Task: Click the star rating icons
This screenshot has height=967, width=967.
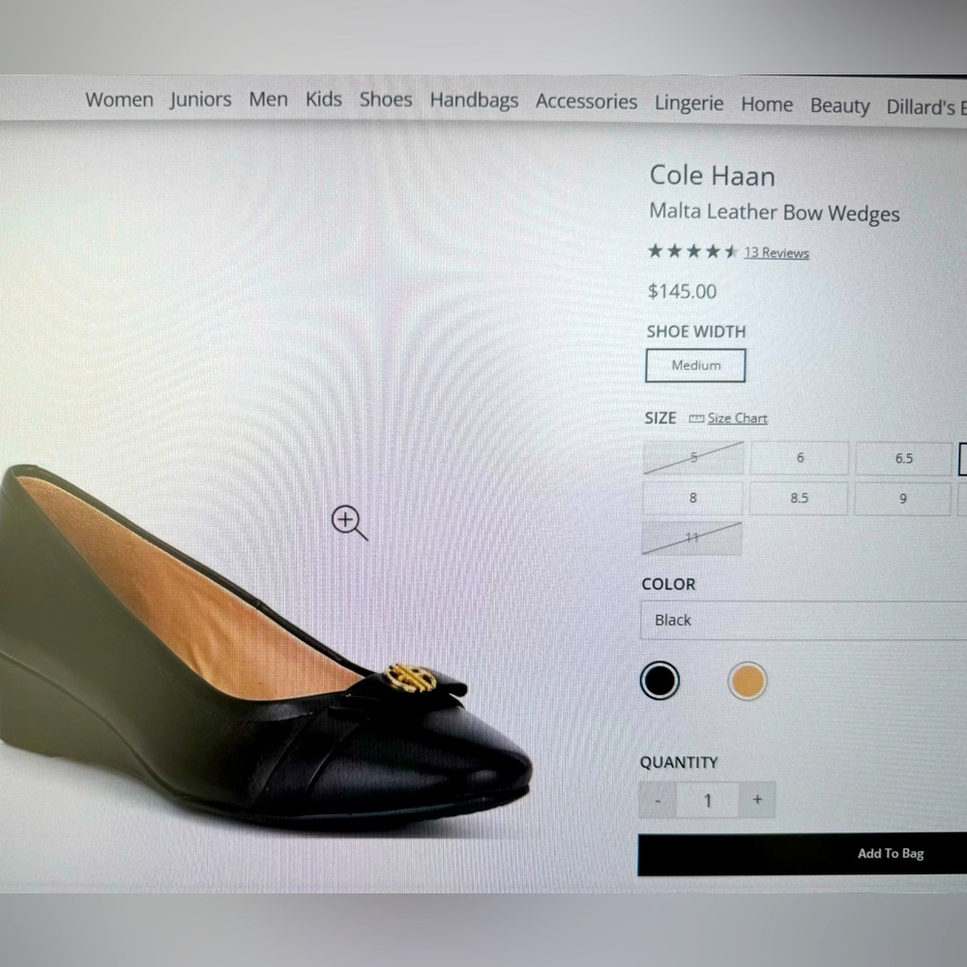Action: (x=692, y=251)
